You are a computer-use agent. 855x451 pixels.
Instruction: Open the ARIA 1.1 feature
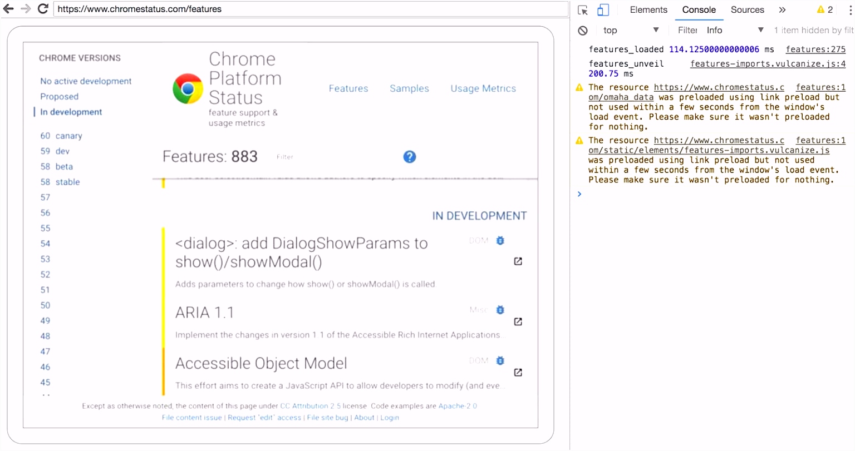click(204, 313)
